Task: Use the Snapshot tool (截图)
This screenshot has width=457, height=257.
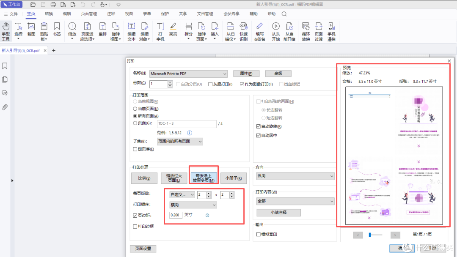Action: click(31, 30)
